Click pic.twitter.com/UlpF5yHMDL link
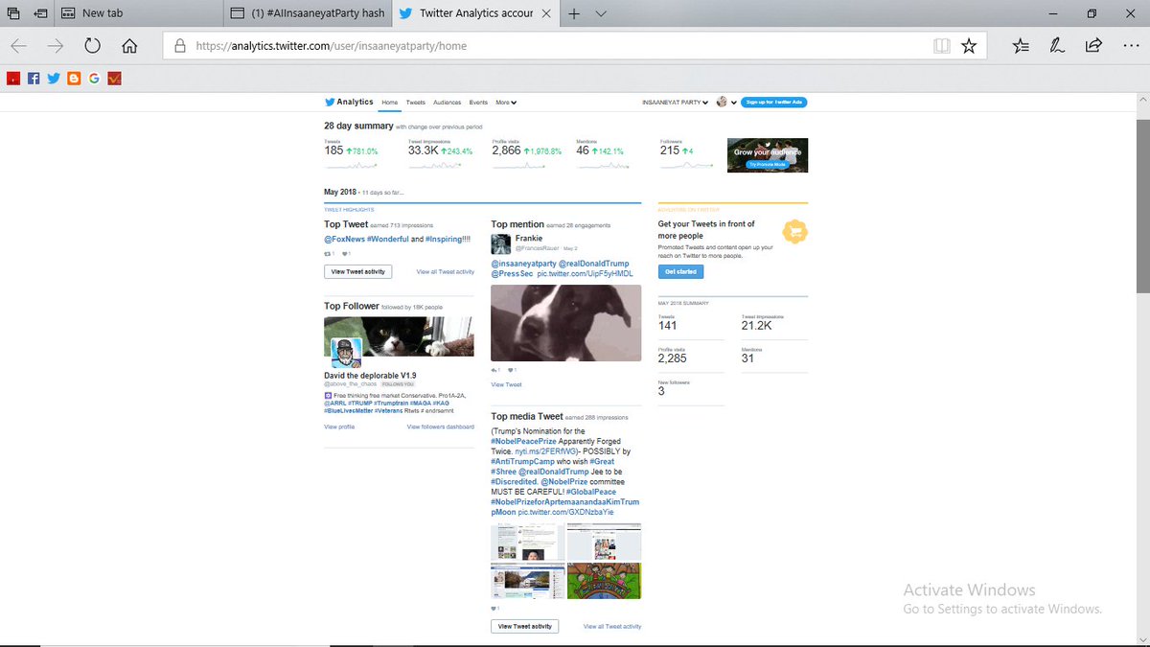 point(586,274)
